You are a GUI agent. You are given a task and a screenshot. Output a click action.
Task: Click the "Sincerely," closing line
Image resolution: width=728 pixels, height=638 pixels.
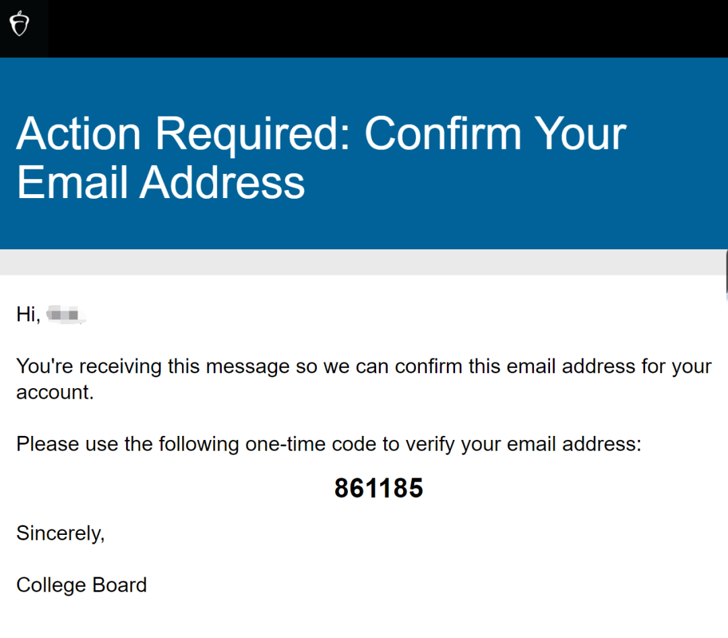[x=60, y=534]
